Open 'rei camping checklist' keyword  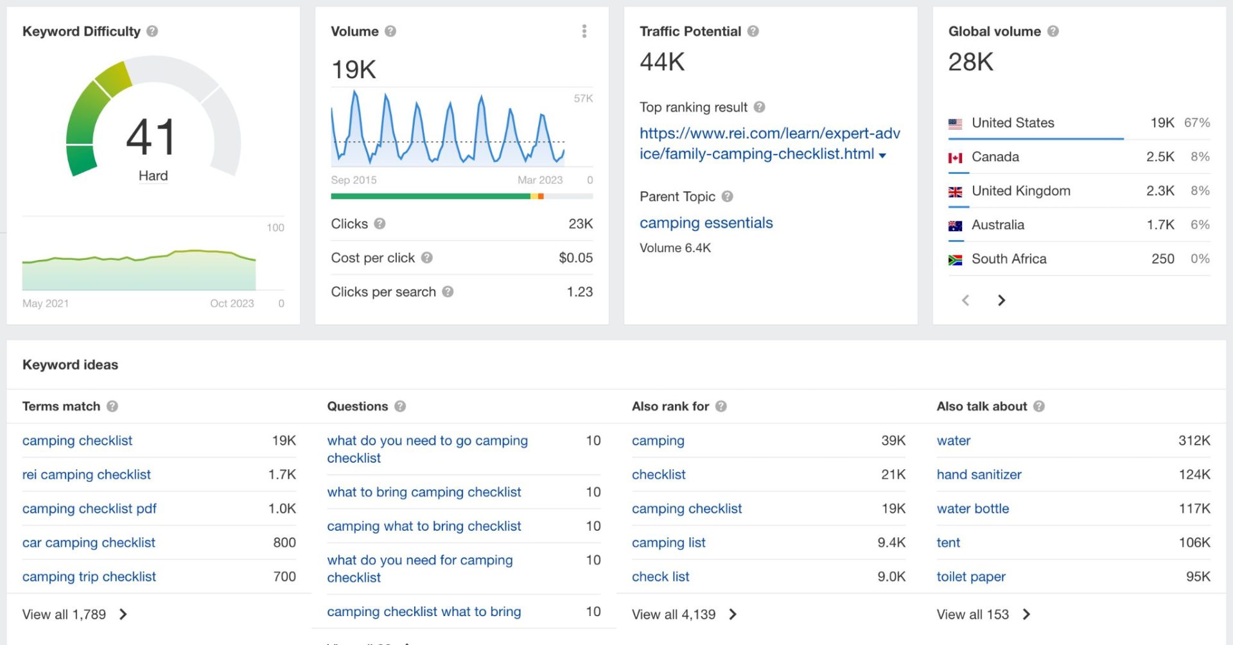point(87,474)
